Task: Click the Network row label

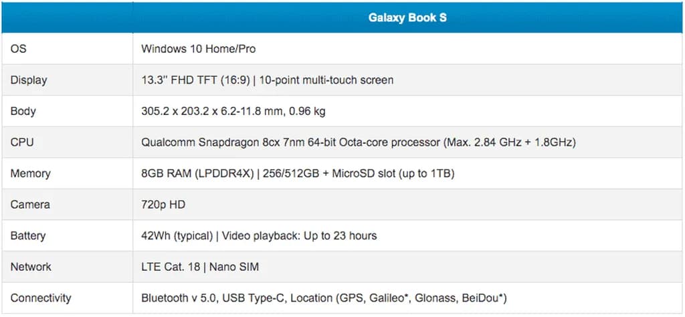Action: [x=31, y=267]
